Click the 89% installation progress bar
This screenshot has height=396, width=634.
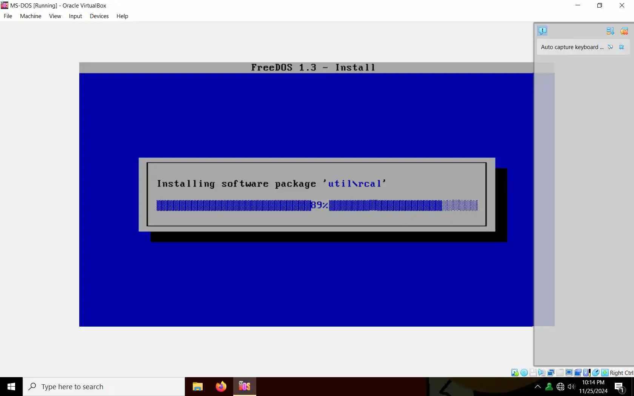tap(317, 205)
